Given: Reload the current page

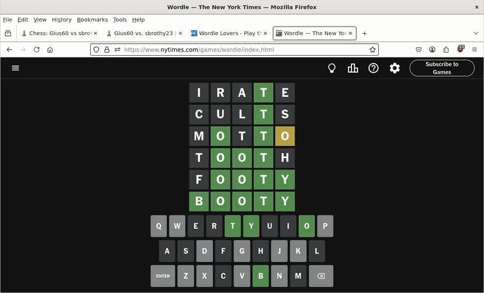Looking at the screenshot, I should pyautogui.click(x=37, y=50).
